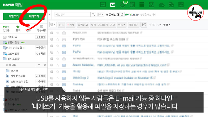Click toolbar 정리하기 button
This screenshot has height=117, width=208.
point(134,25)
